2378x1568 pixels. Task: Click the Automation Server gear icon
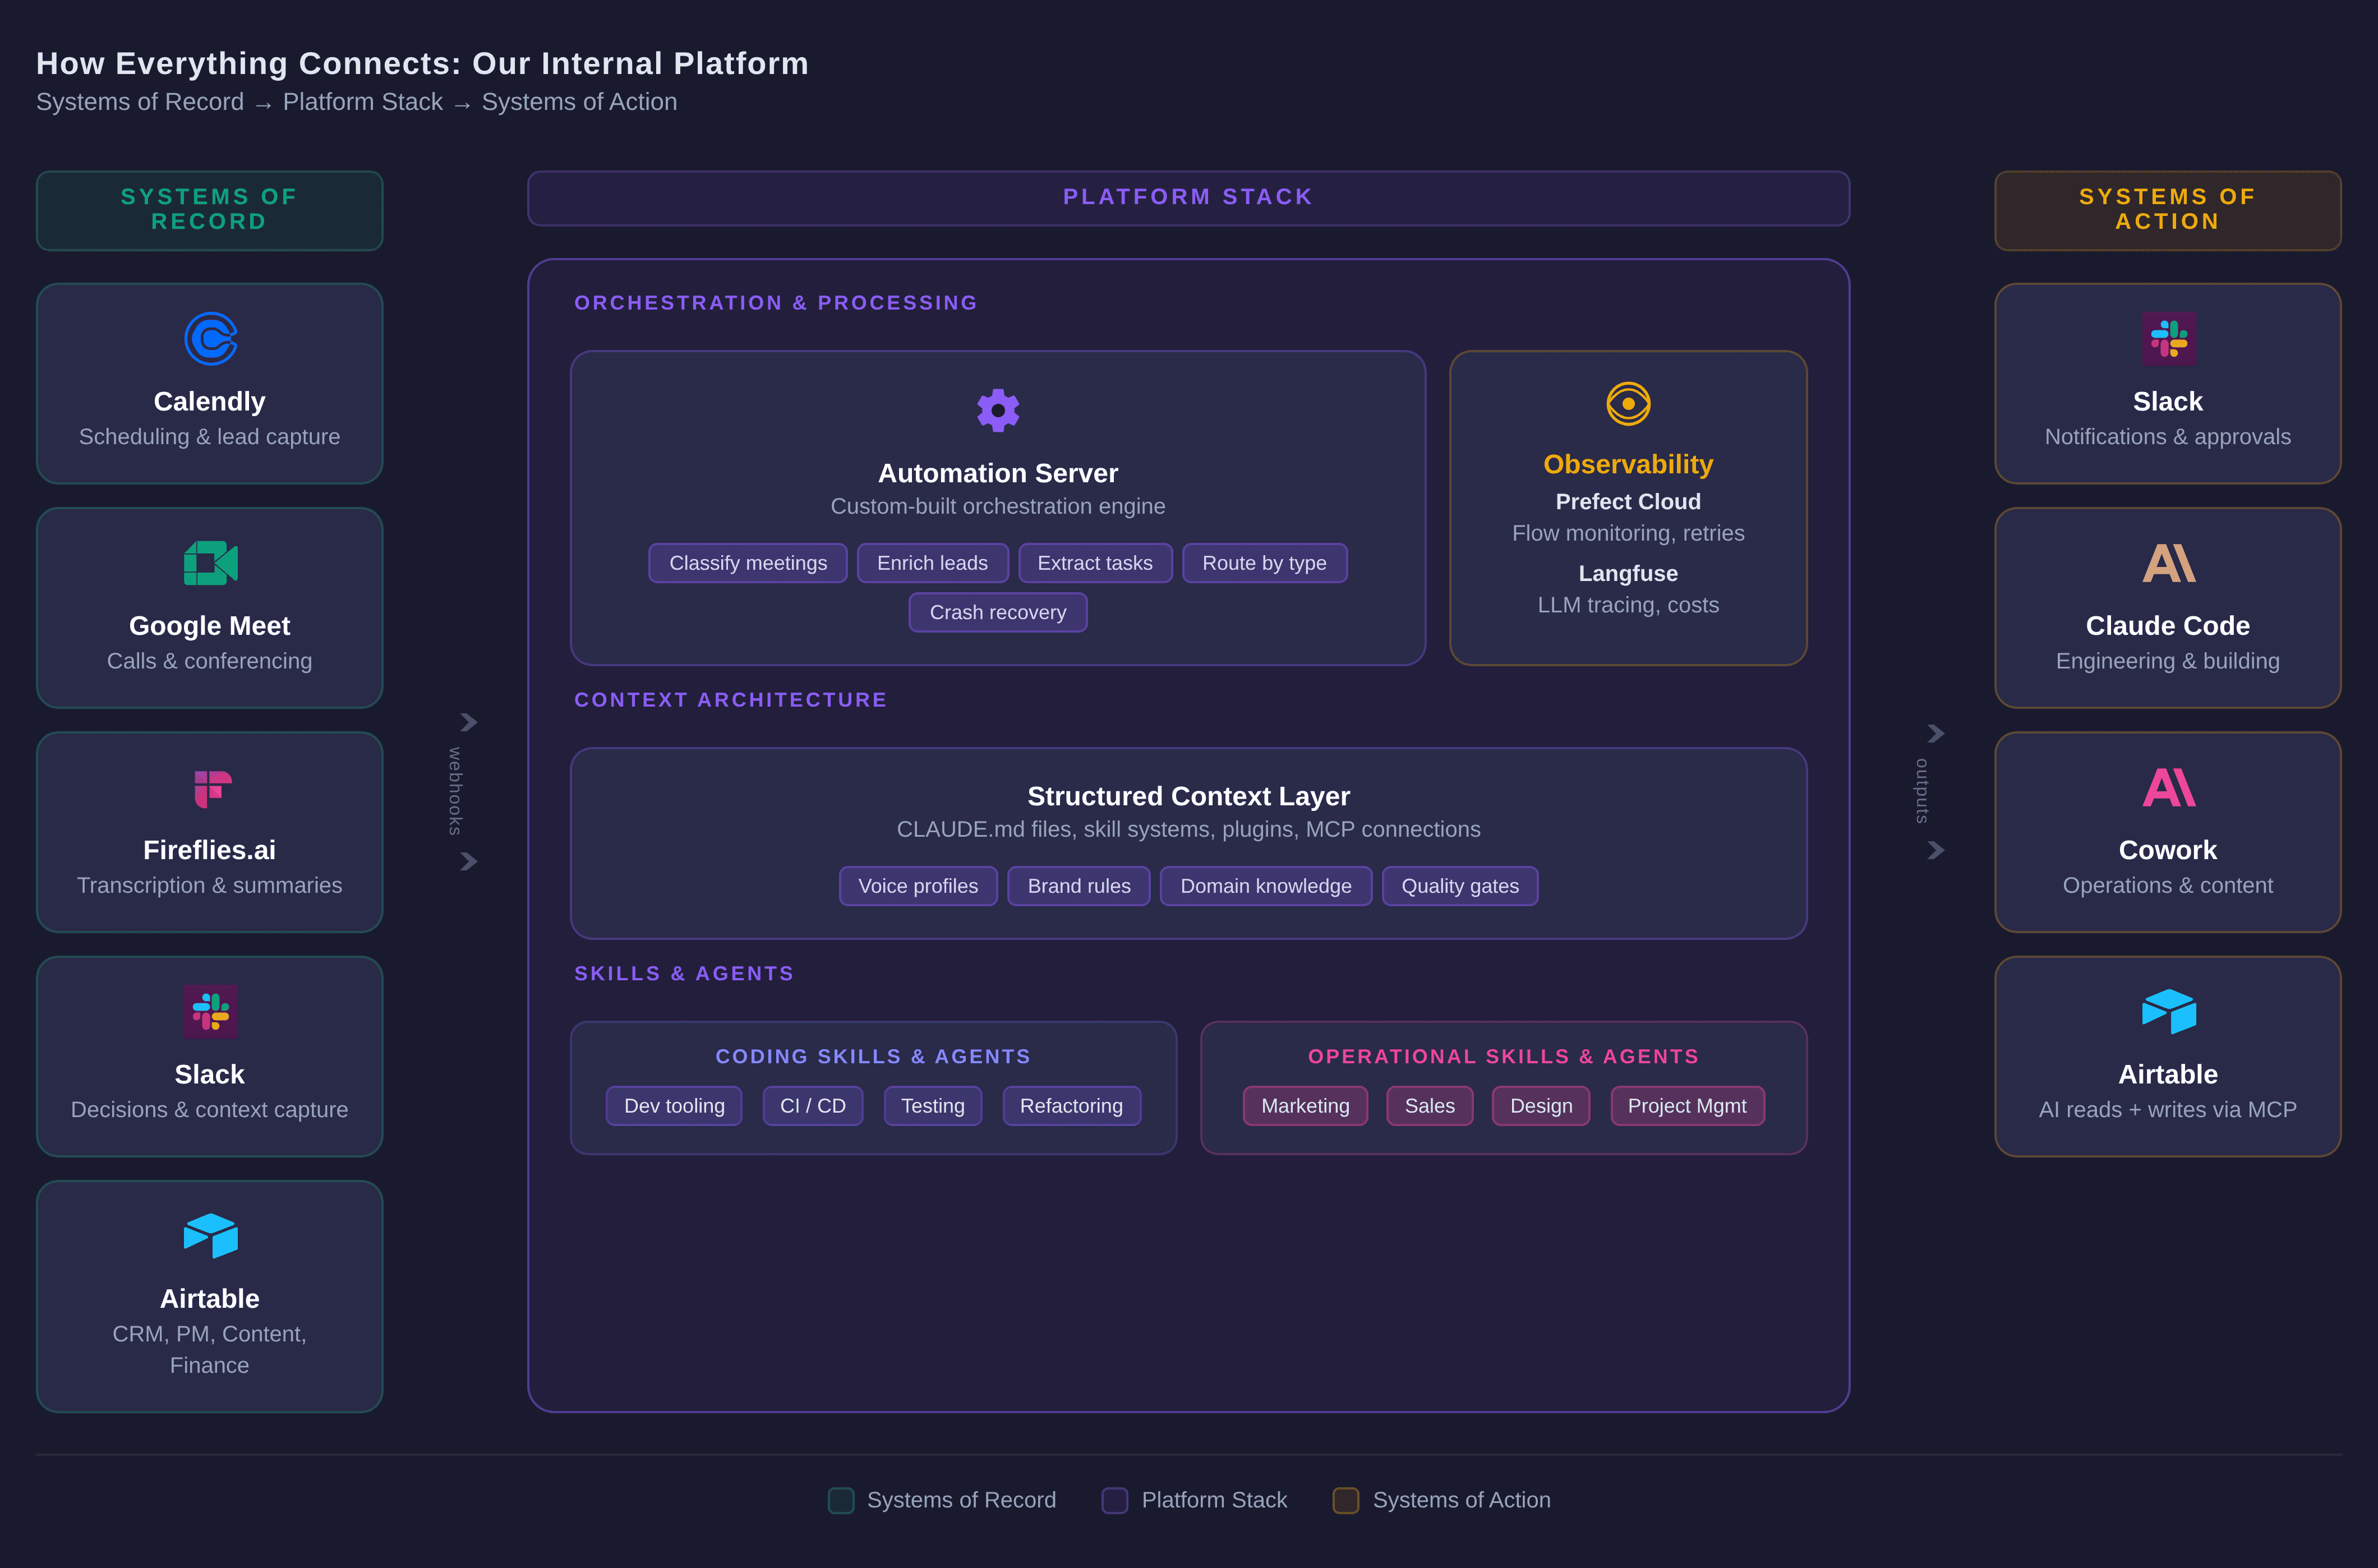tap(997, 410)
